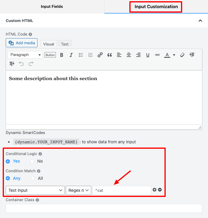Center align the text

click(x=128, y=55)
